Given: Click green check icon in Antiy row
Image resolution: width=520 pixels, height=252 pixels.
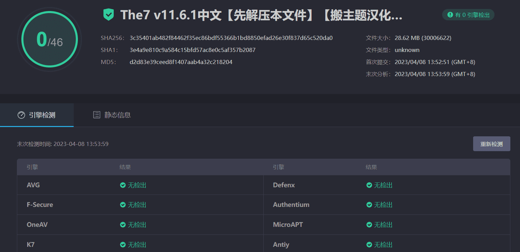Looking at the screenshot, I should 369,245.
